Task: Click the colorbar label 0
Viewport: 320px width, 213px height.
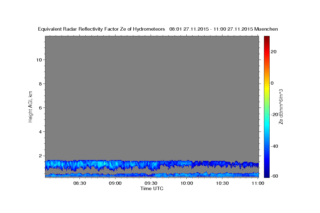Action: (x=272, y=83)
